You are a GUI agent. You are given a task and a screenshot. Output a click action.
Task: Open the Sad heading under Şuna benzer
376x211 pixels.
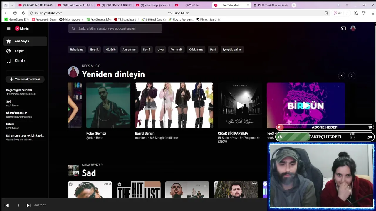click(89, 173)
